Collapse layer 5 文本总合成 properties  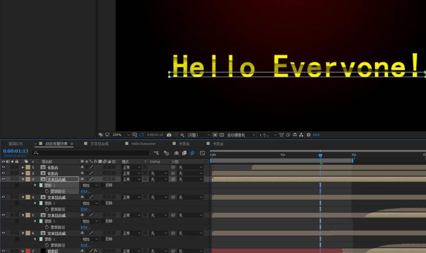pyautogui.click(x=23, y=215)
